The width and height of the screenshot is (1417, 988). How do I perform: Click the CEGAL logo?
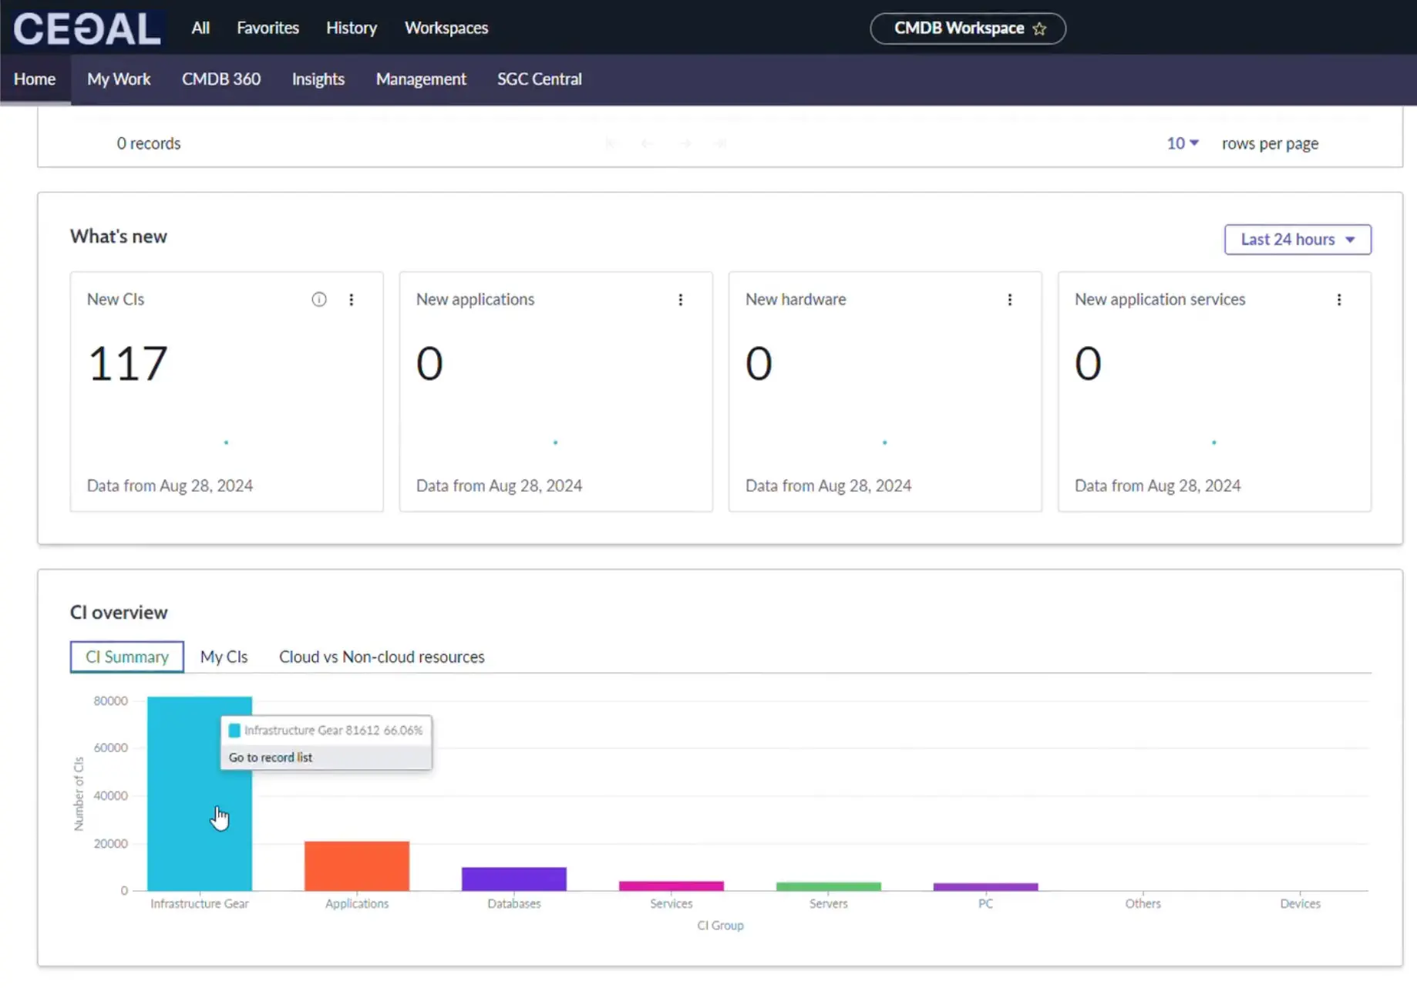tap(87, 29)
